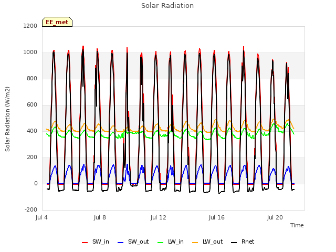
Task: Click the Jul 16 tick label
Action: 217,217
